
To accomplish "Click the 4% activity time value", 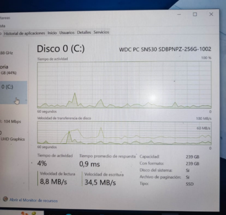I will point(42,163).
